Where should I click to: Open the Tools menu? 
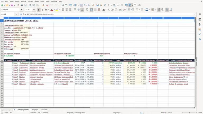click(48, 1)
